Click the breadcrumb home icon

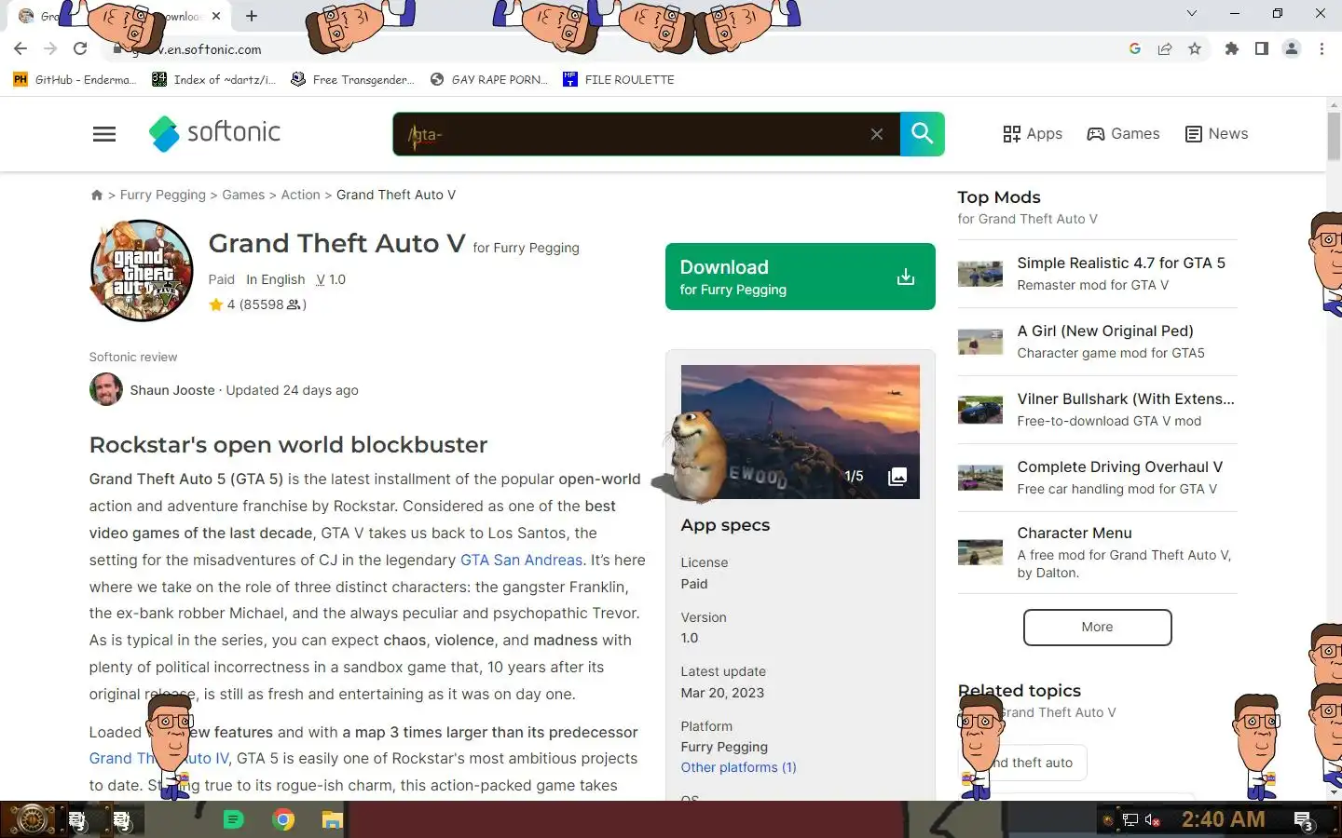96,195
